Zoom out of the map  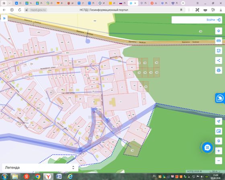[x=219, y=160]
